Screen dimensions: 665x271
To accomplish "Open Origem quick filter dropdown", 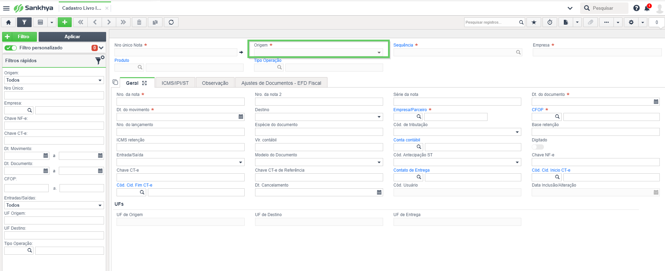I will (54, 80).
